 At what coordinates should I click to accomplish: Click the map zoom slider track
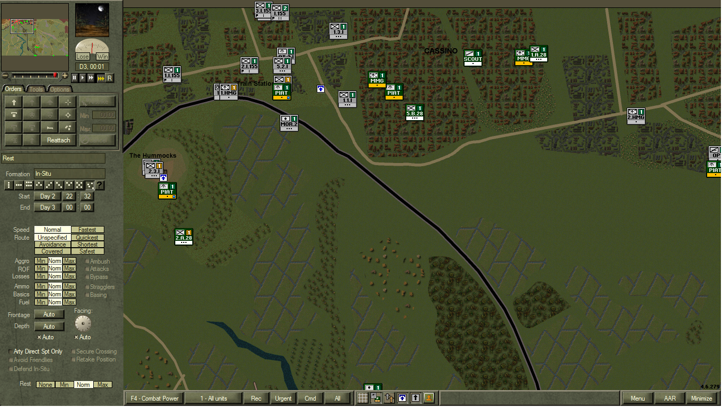pos(34,76)
